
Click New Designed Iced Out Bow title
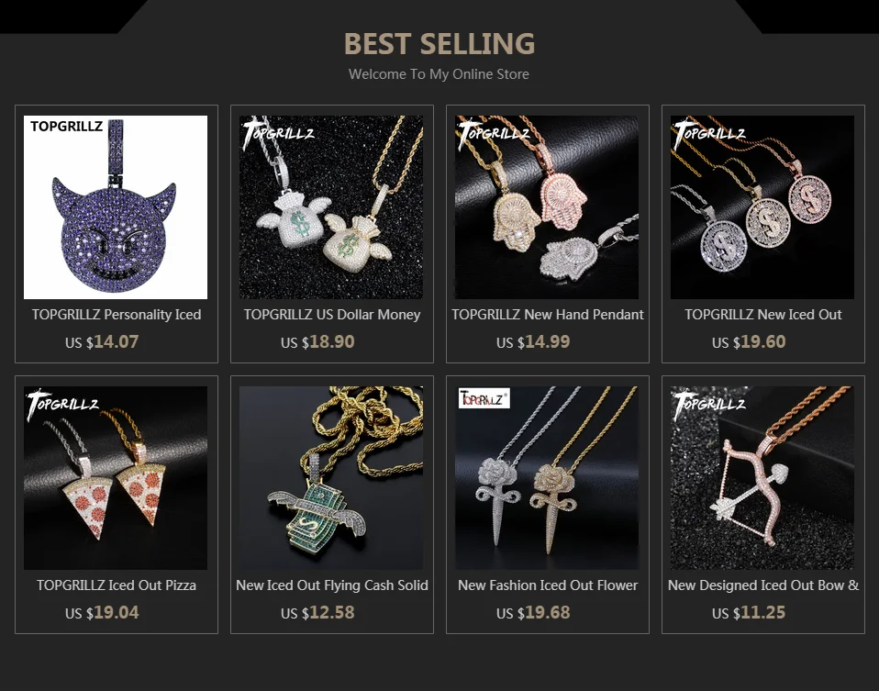[763, 585]
